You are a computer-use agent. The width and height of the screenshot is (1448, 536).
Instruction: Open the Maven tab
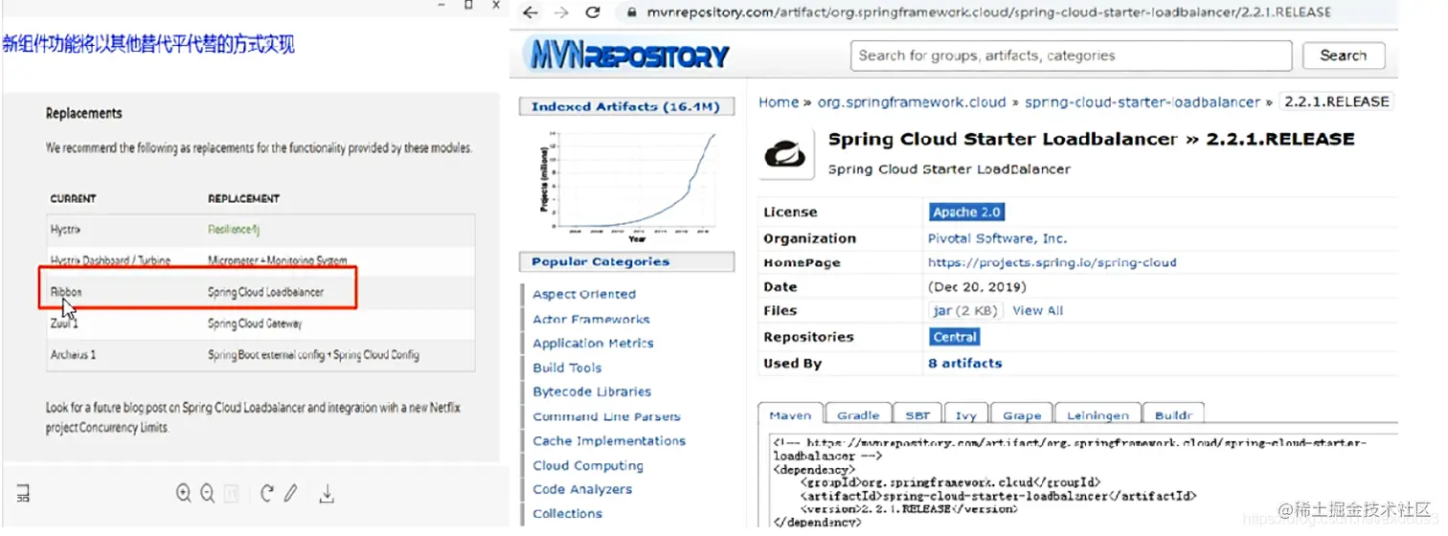[x=790, y=415]
